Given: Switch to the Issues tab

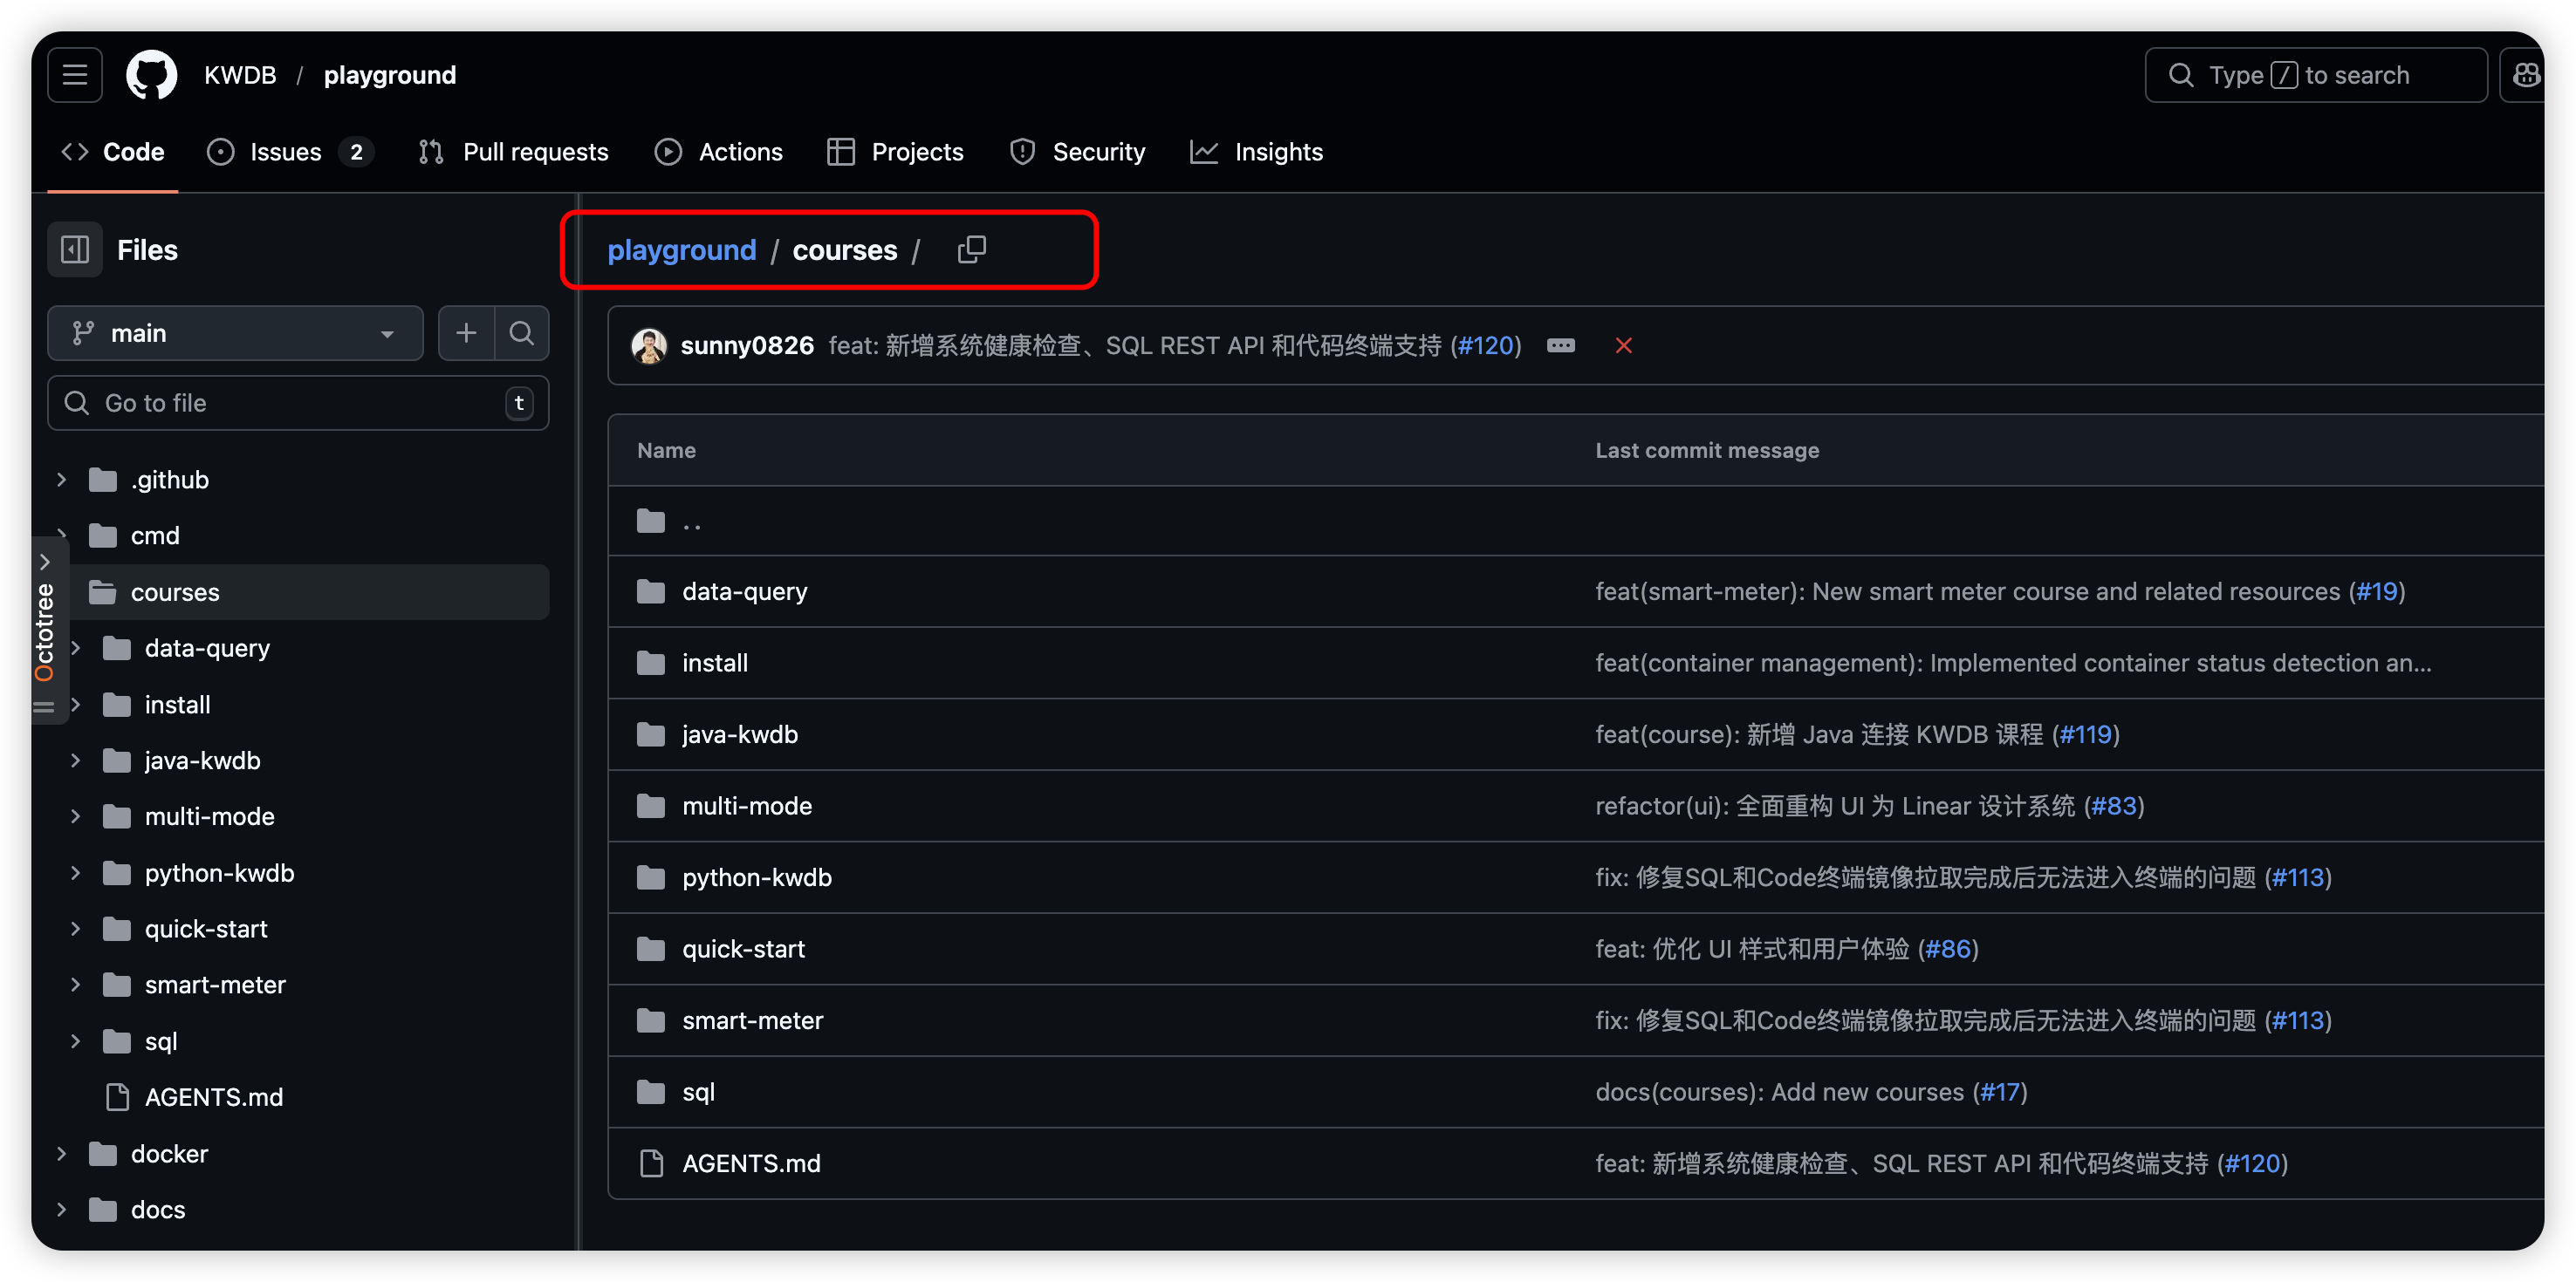Looking at the screenshot, I should [x=288, y=152].
